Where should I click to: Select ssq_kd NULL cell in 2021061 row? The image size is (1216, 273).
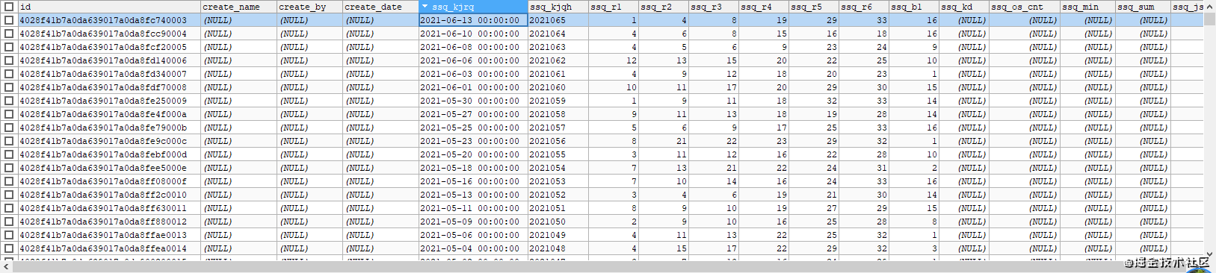(964, 74)
